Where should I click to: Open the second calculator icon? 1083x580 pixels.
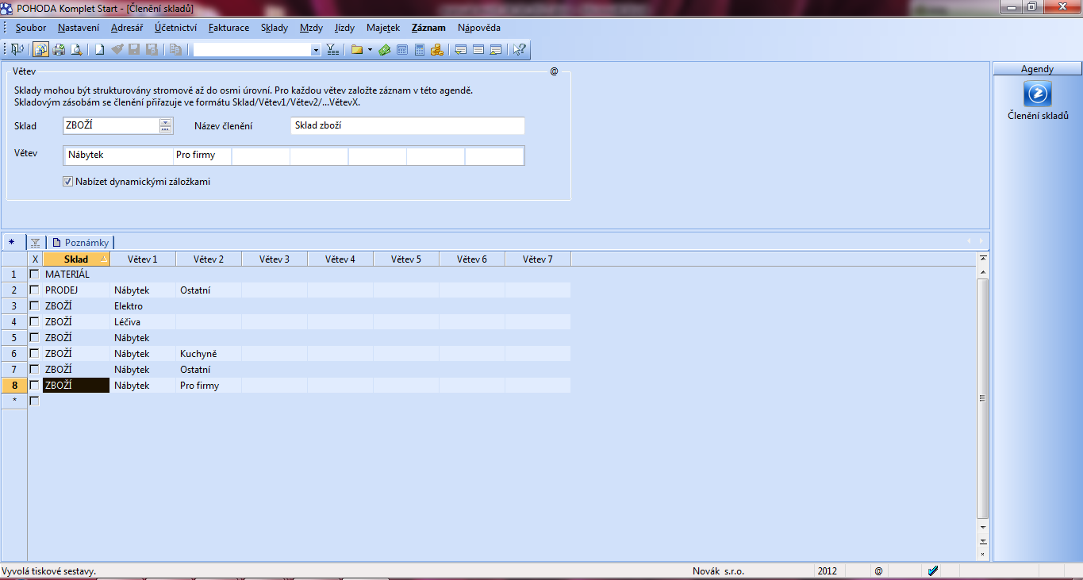tap(420, 50)
